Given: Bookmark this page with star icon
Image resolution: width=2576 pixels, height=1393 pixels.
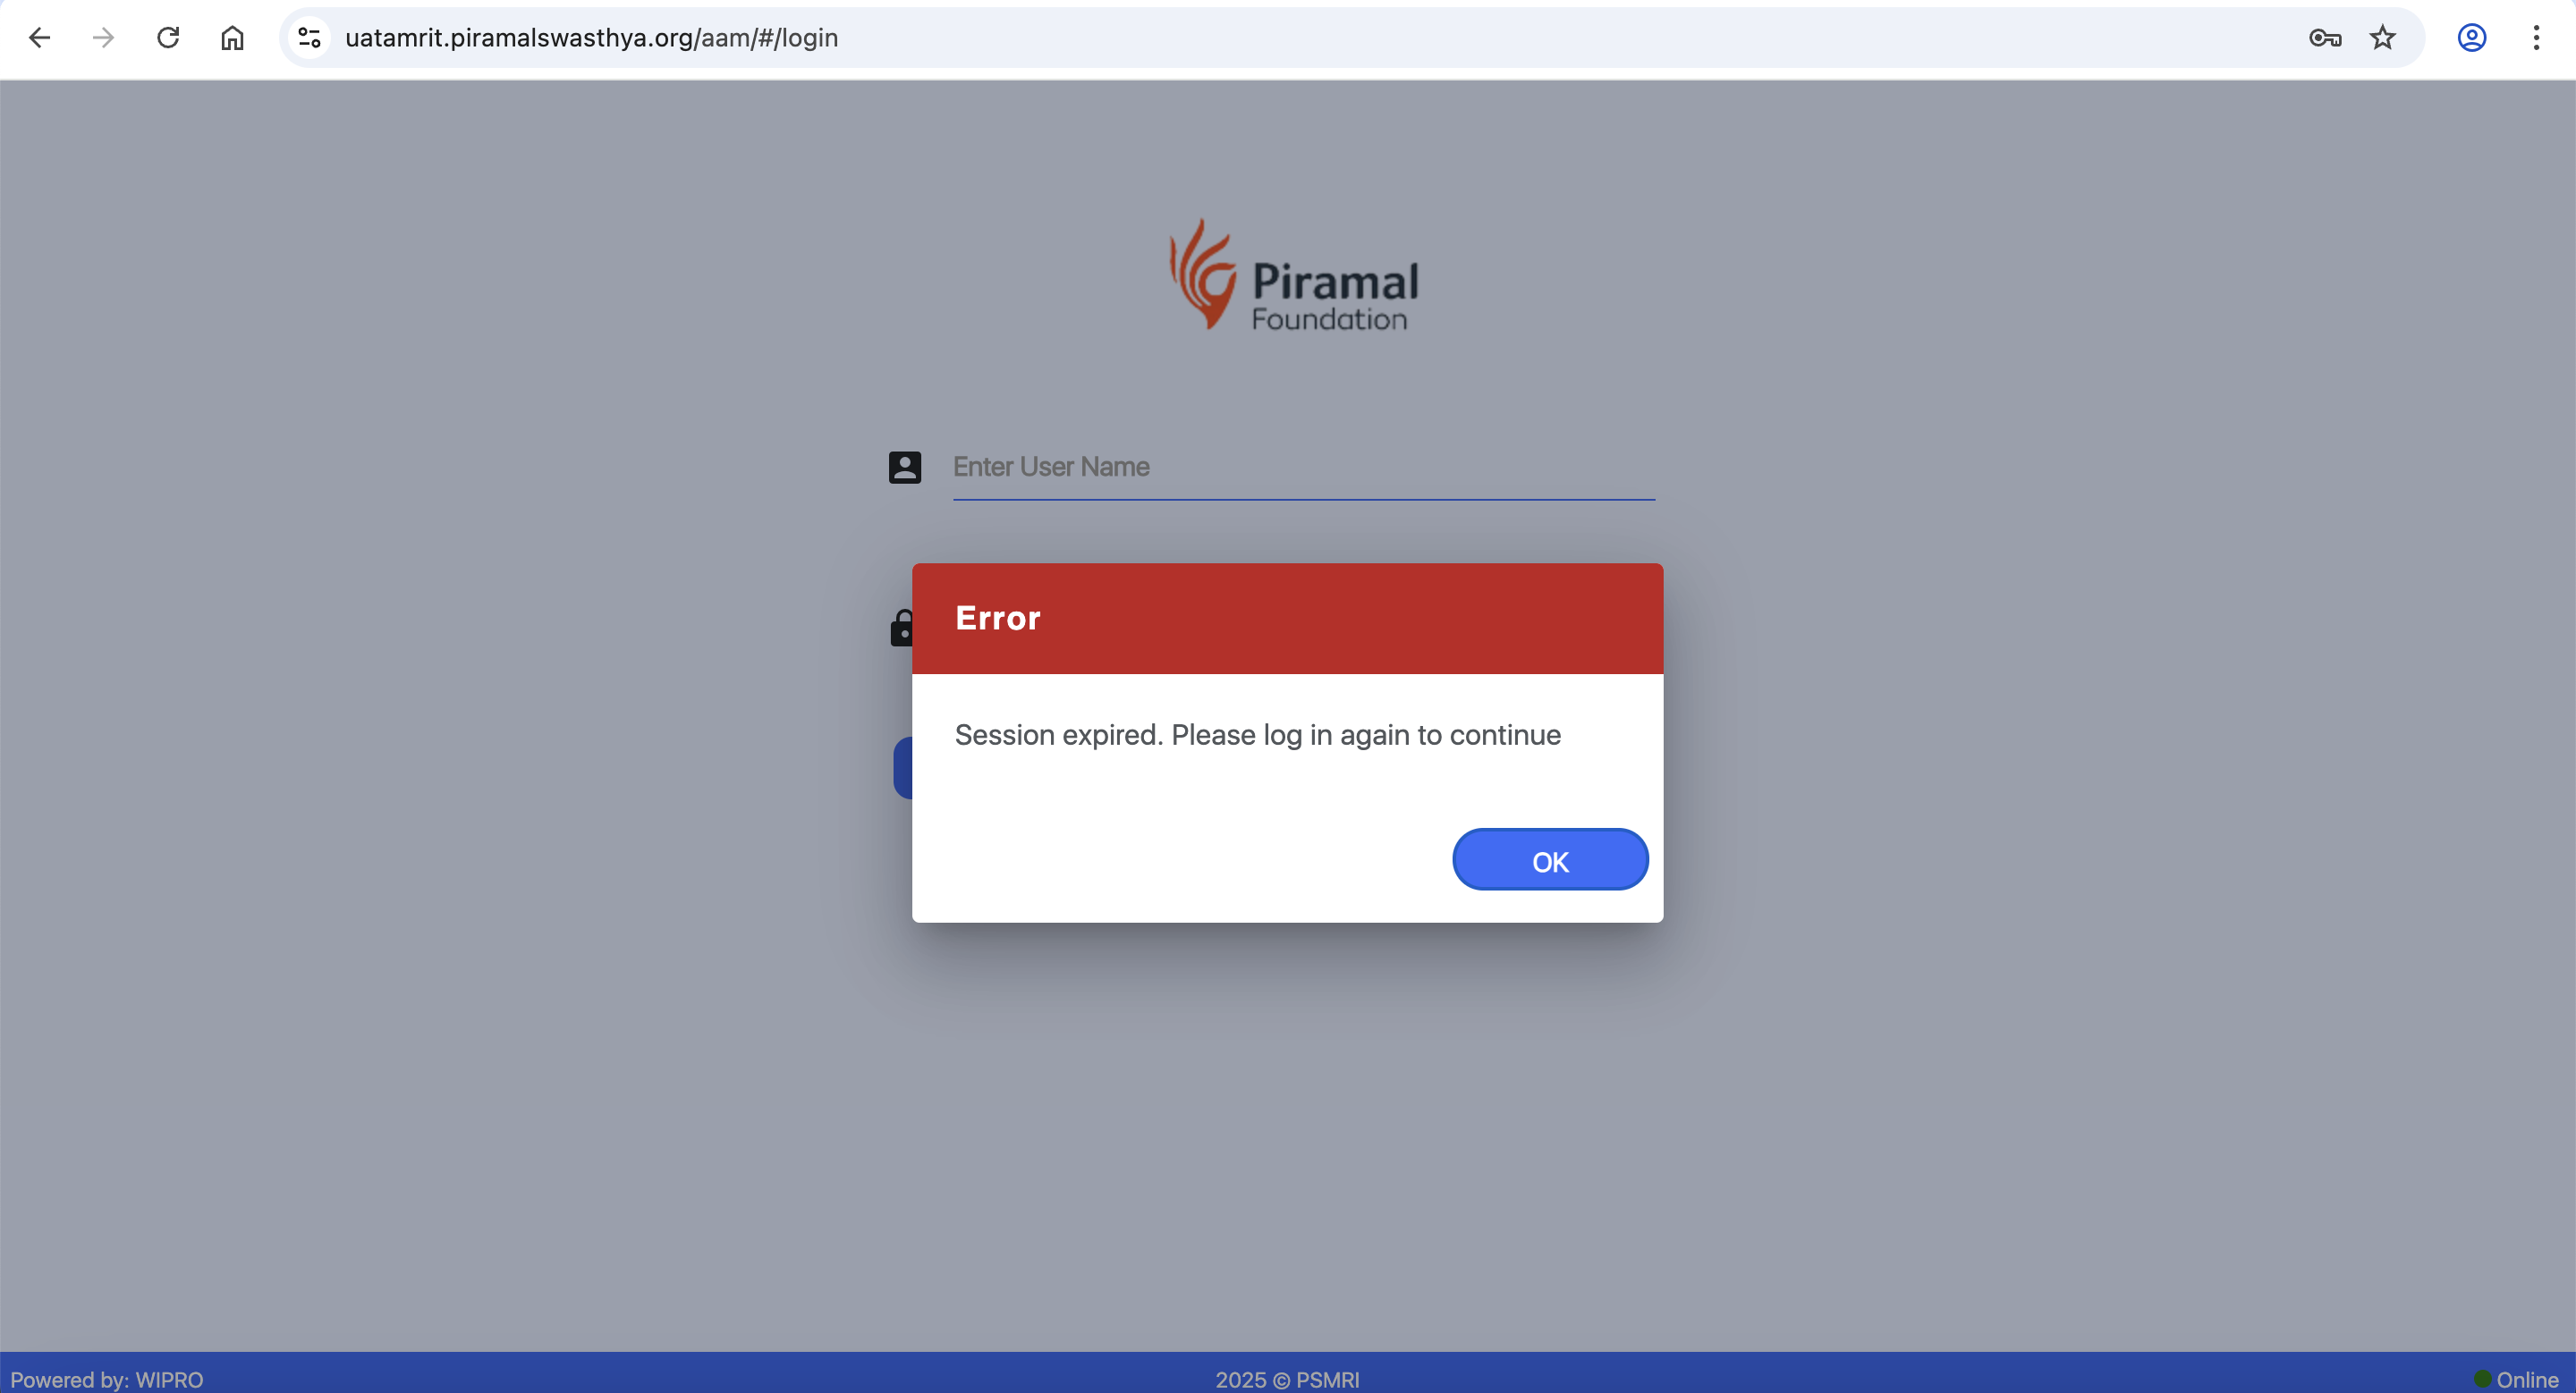Looking at the screenshot, I should click(x=2383, y=38).
